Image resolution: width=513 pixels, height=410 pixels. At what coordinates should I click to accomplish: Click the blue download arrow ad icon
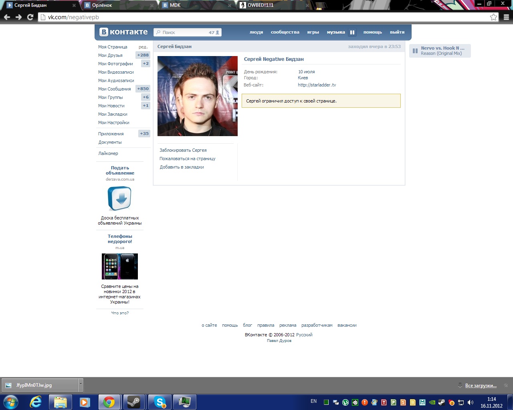119,199
